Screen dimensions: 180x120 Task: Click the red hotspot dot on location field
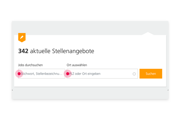(67, 74)
